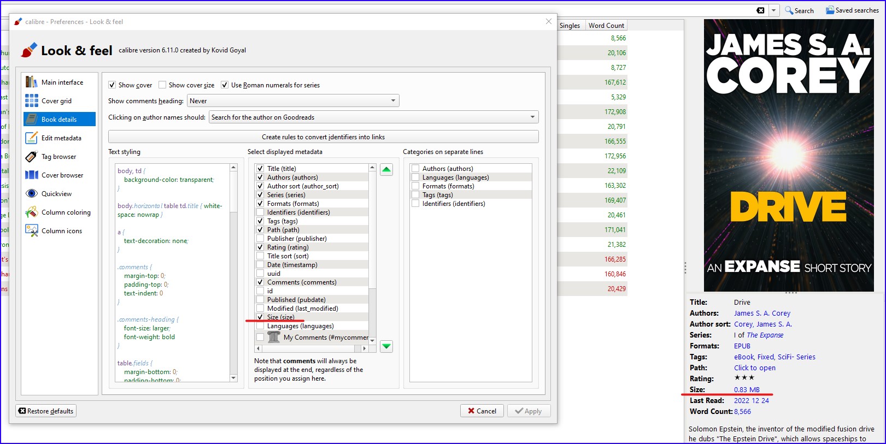
Task: Check Identifiers (identifiers) in displayed metadata
Action: (260, 212)
